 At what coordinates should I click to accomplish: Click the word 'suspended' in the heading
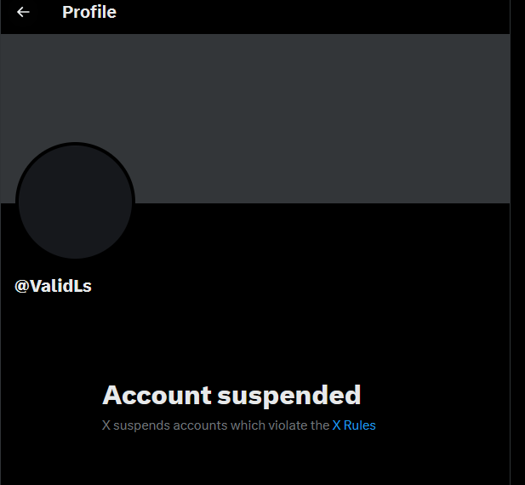(x=289, y=397)
